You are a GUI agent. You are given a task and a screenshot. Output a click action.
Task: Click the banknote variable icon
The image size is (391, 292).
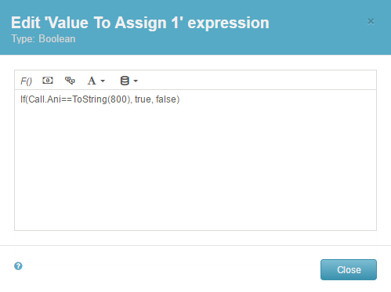coord(48,81)
